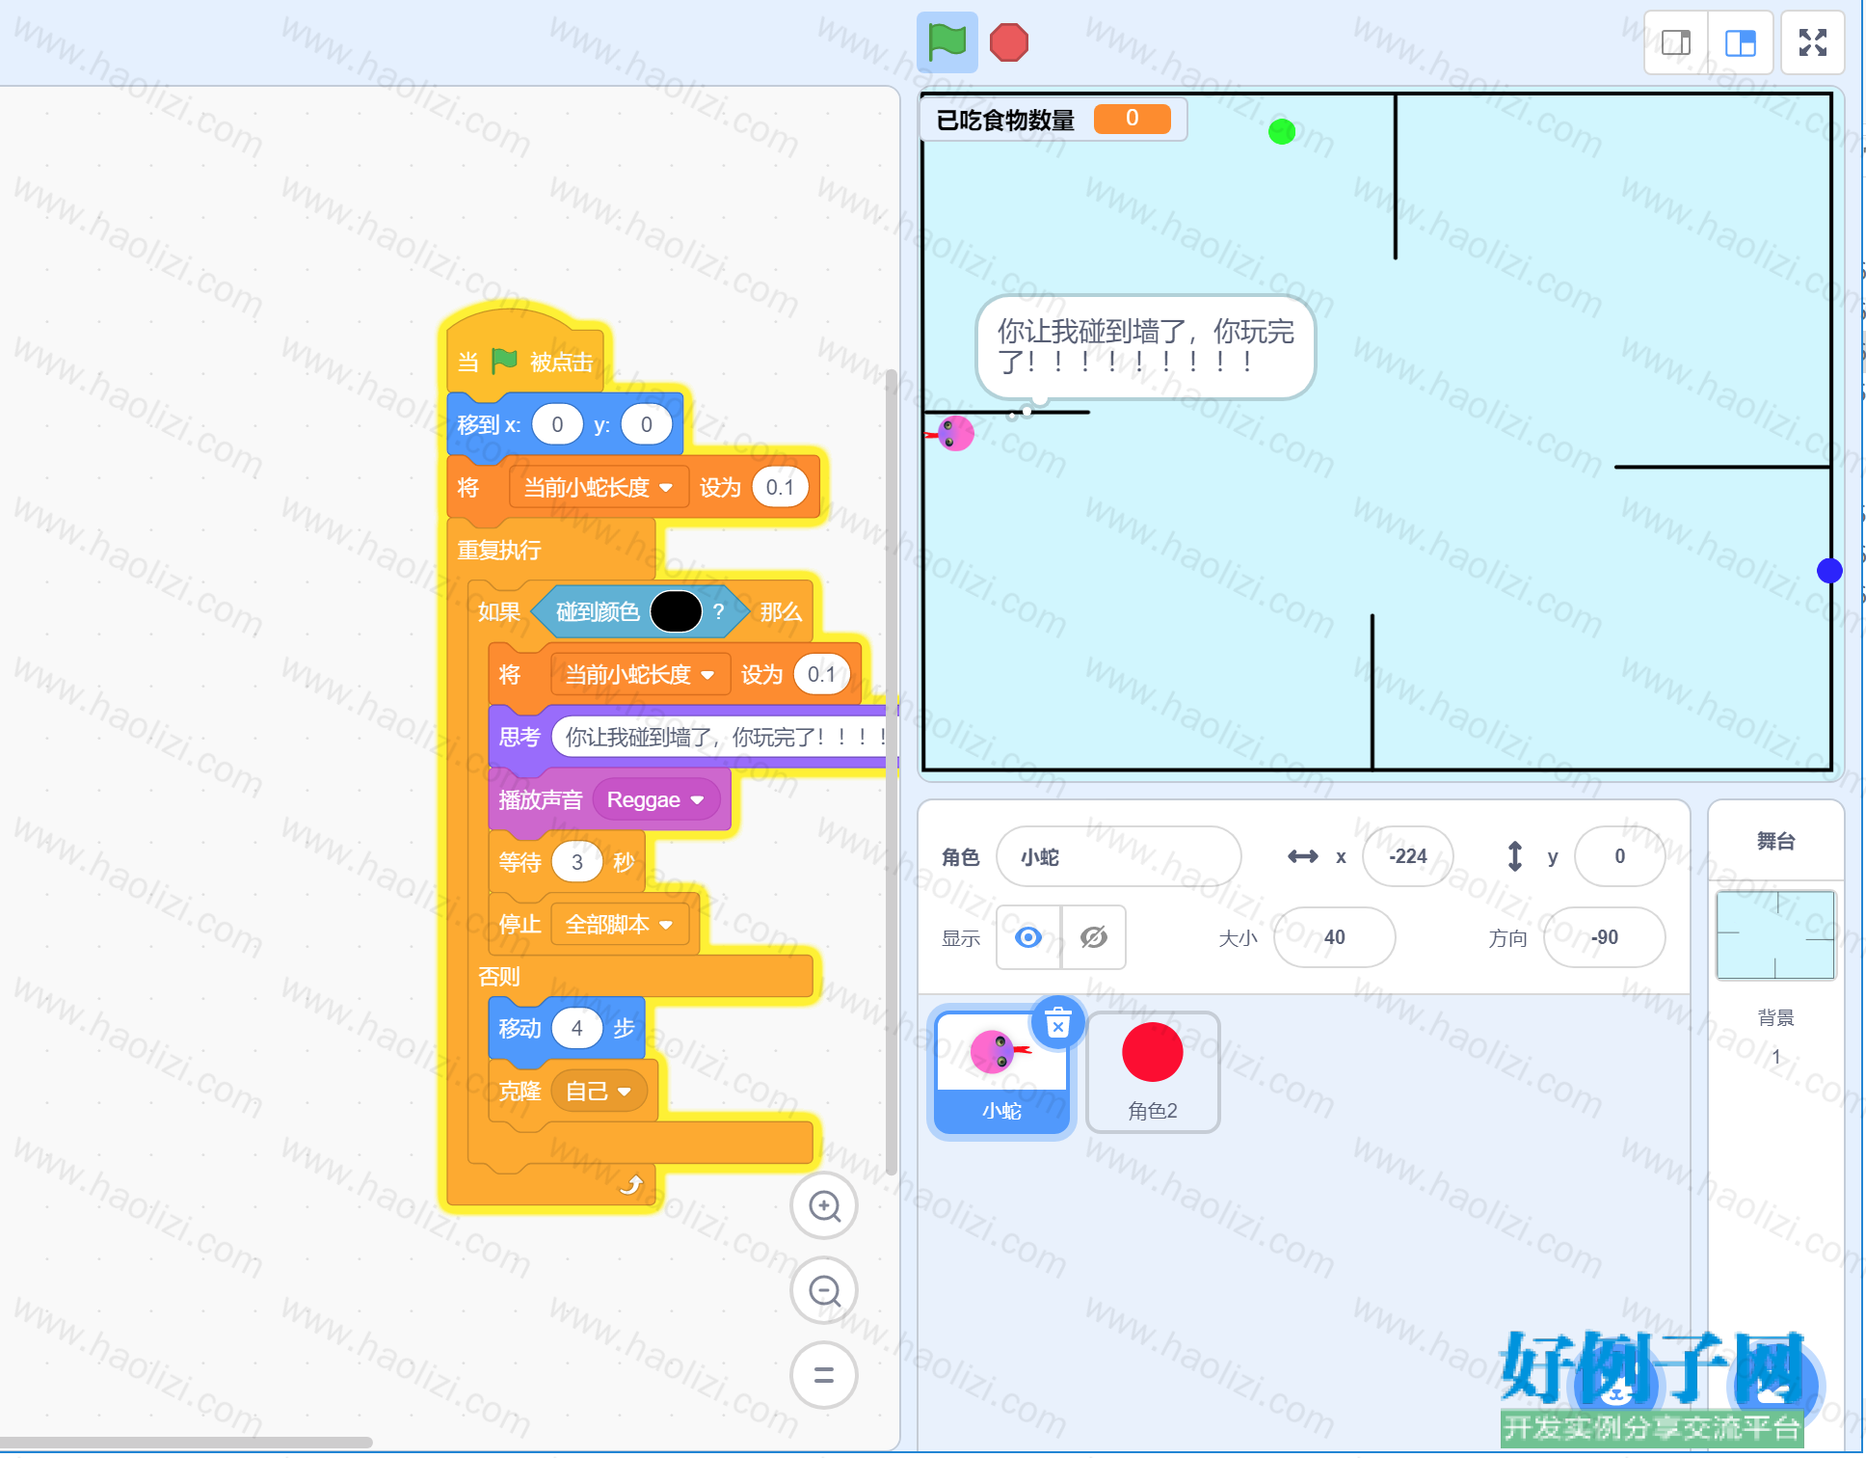Edit the x value in 移到 block
1866x1458 pixels.
[x=557, y=424]
